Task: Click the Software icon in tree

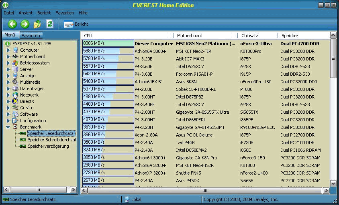Action: click(15, 114)
